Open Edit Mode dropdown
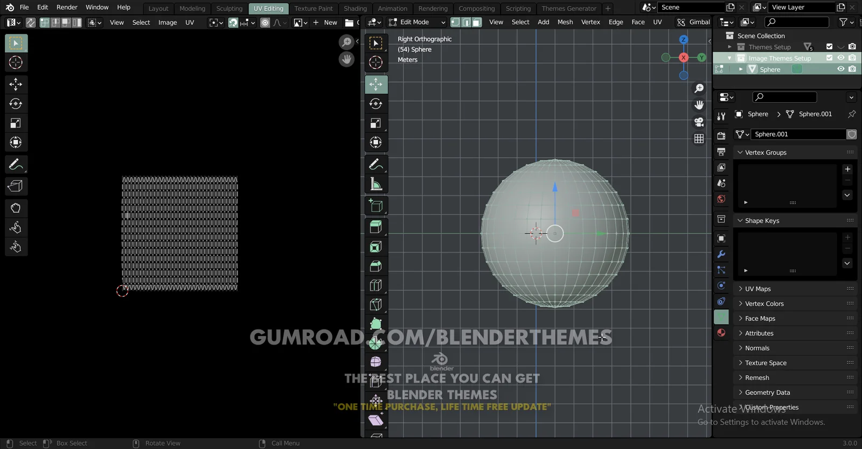862x449 pixels. tap(417, 22)
